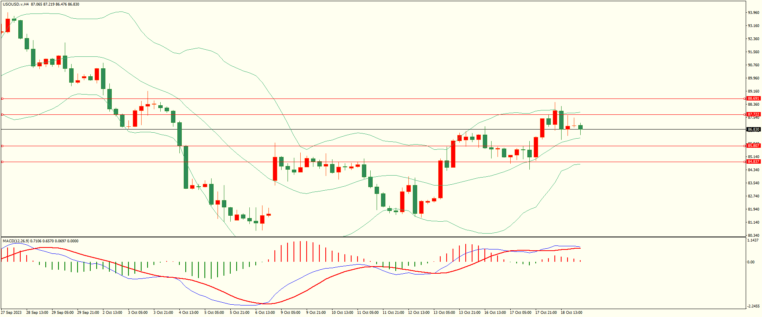Click the 85.140 price axis label
Viewport: 762px width, 317px height.
click(754, 157)
